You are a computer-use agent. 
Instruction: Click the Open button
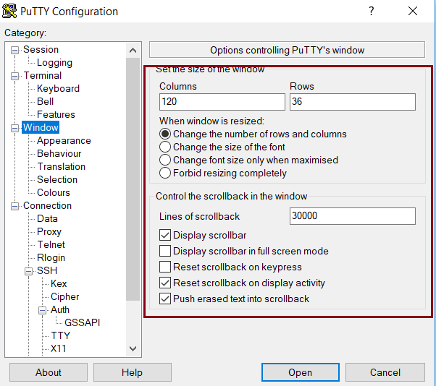pyautogui.click(x=301, y=372)
